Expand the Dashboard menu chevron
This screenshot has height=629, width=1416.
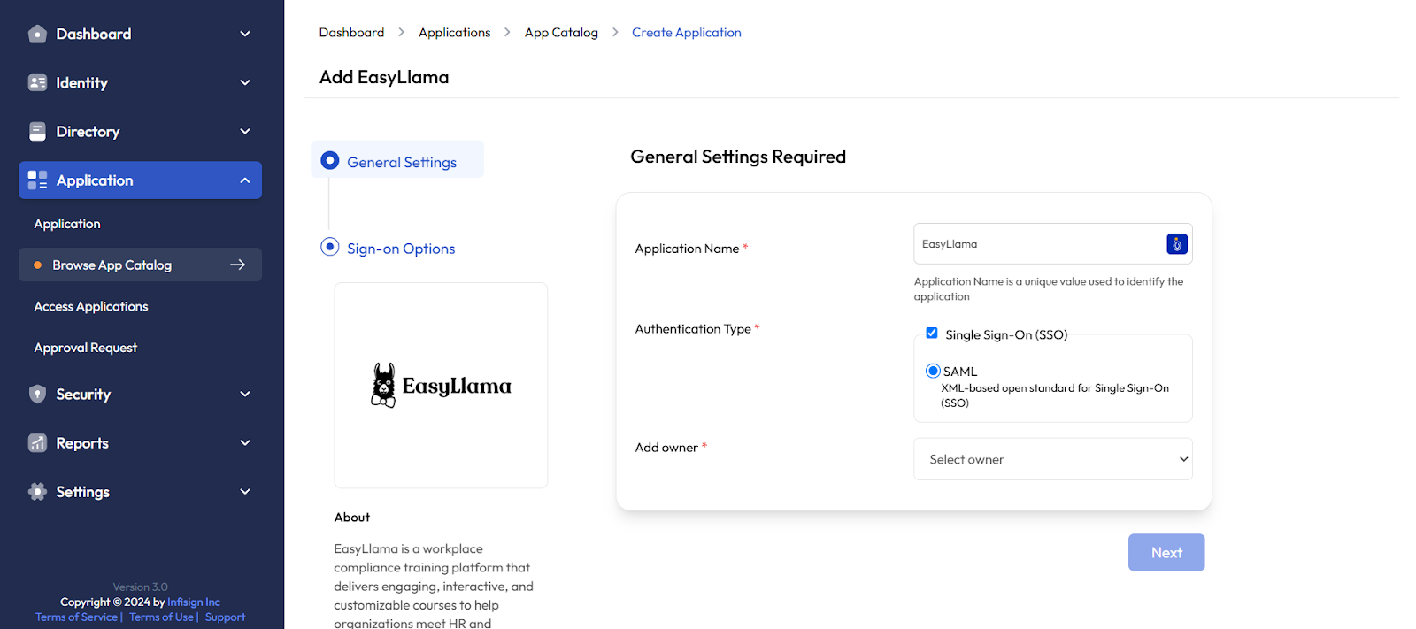[245, 34]
